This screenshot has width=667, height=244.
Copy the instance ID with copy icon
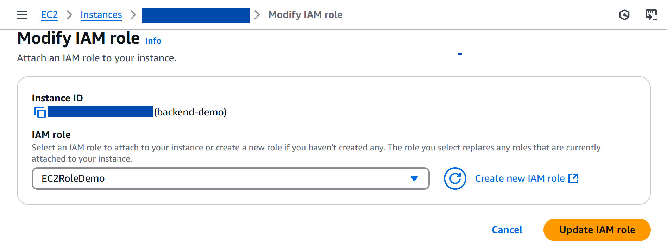(40, 112)
